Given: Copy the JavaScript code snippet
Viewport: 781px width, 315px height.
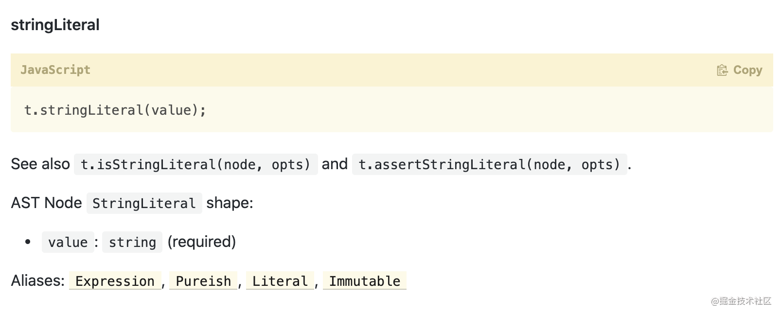Looking at the screenshot, I should tap(739, 70).
